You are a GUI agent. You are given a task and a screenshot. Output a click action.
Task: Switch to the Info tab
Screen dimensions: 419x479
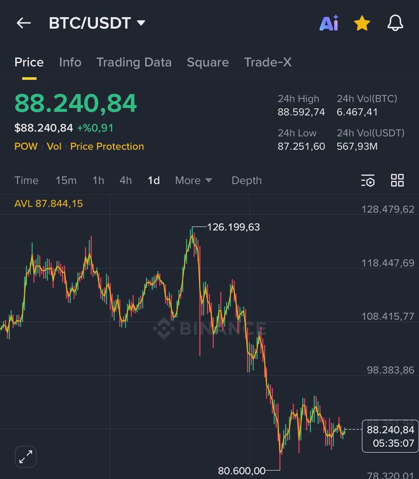pos(70,62)
